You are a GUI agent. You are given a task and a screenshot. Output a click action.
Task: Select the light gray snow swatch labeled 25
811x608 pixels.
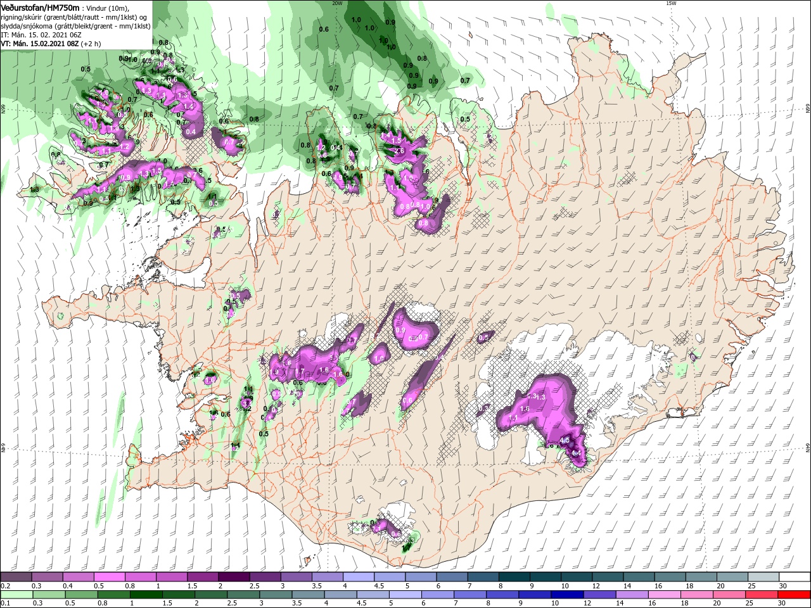tap(763, 577)
